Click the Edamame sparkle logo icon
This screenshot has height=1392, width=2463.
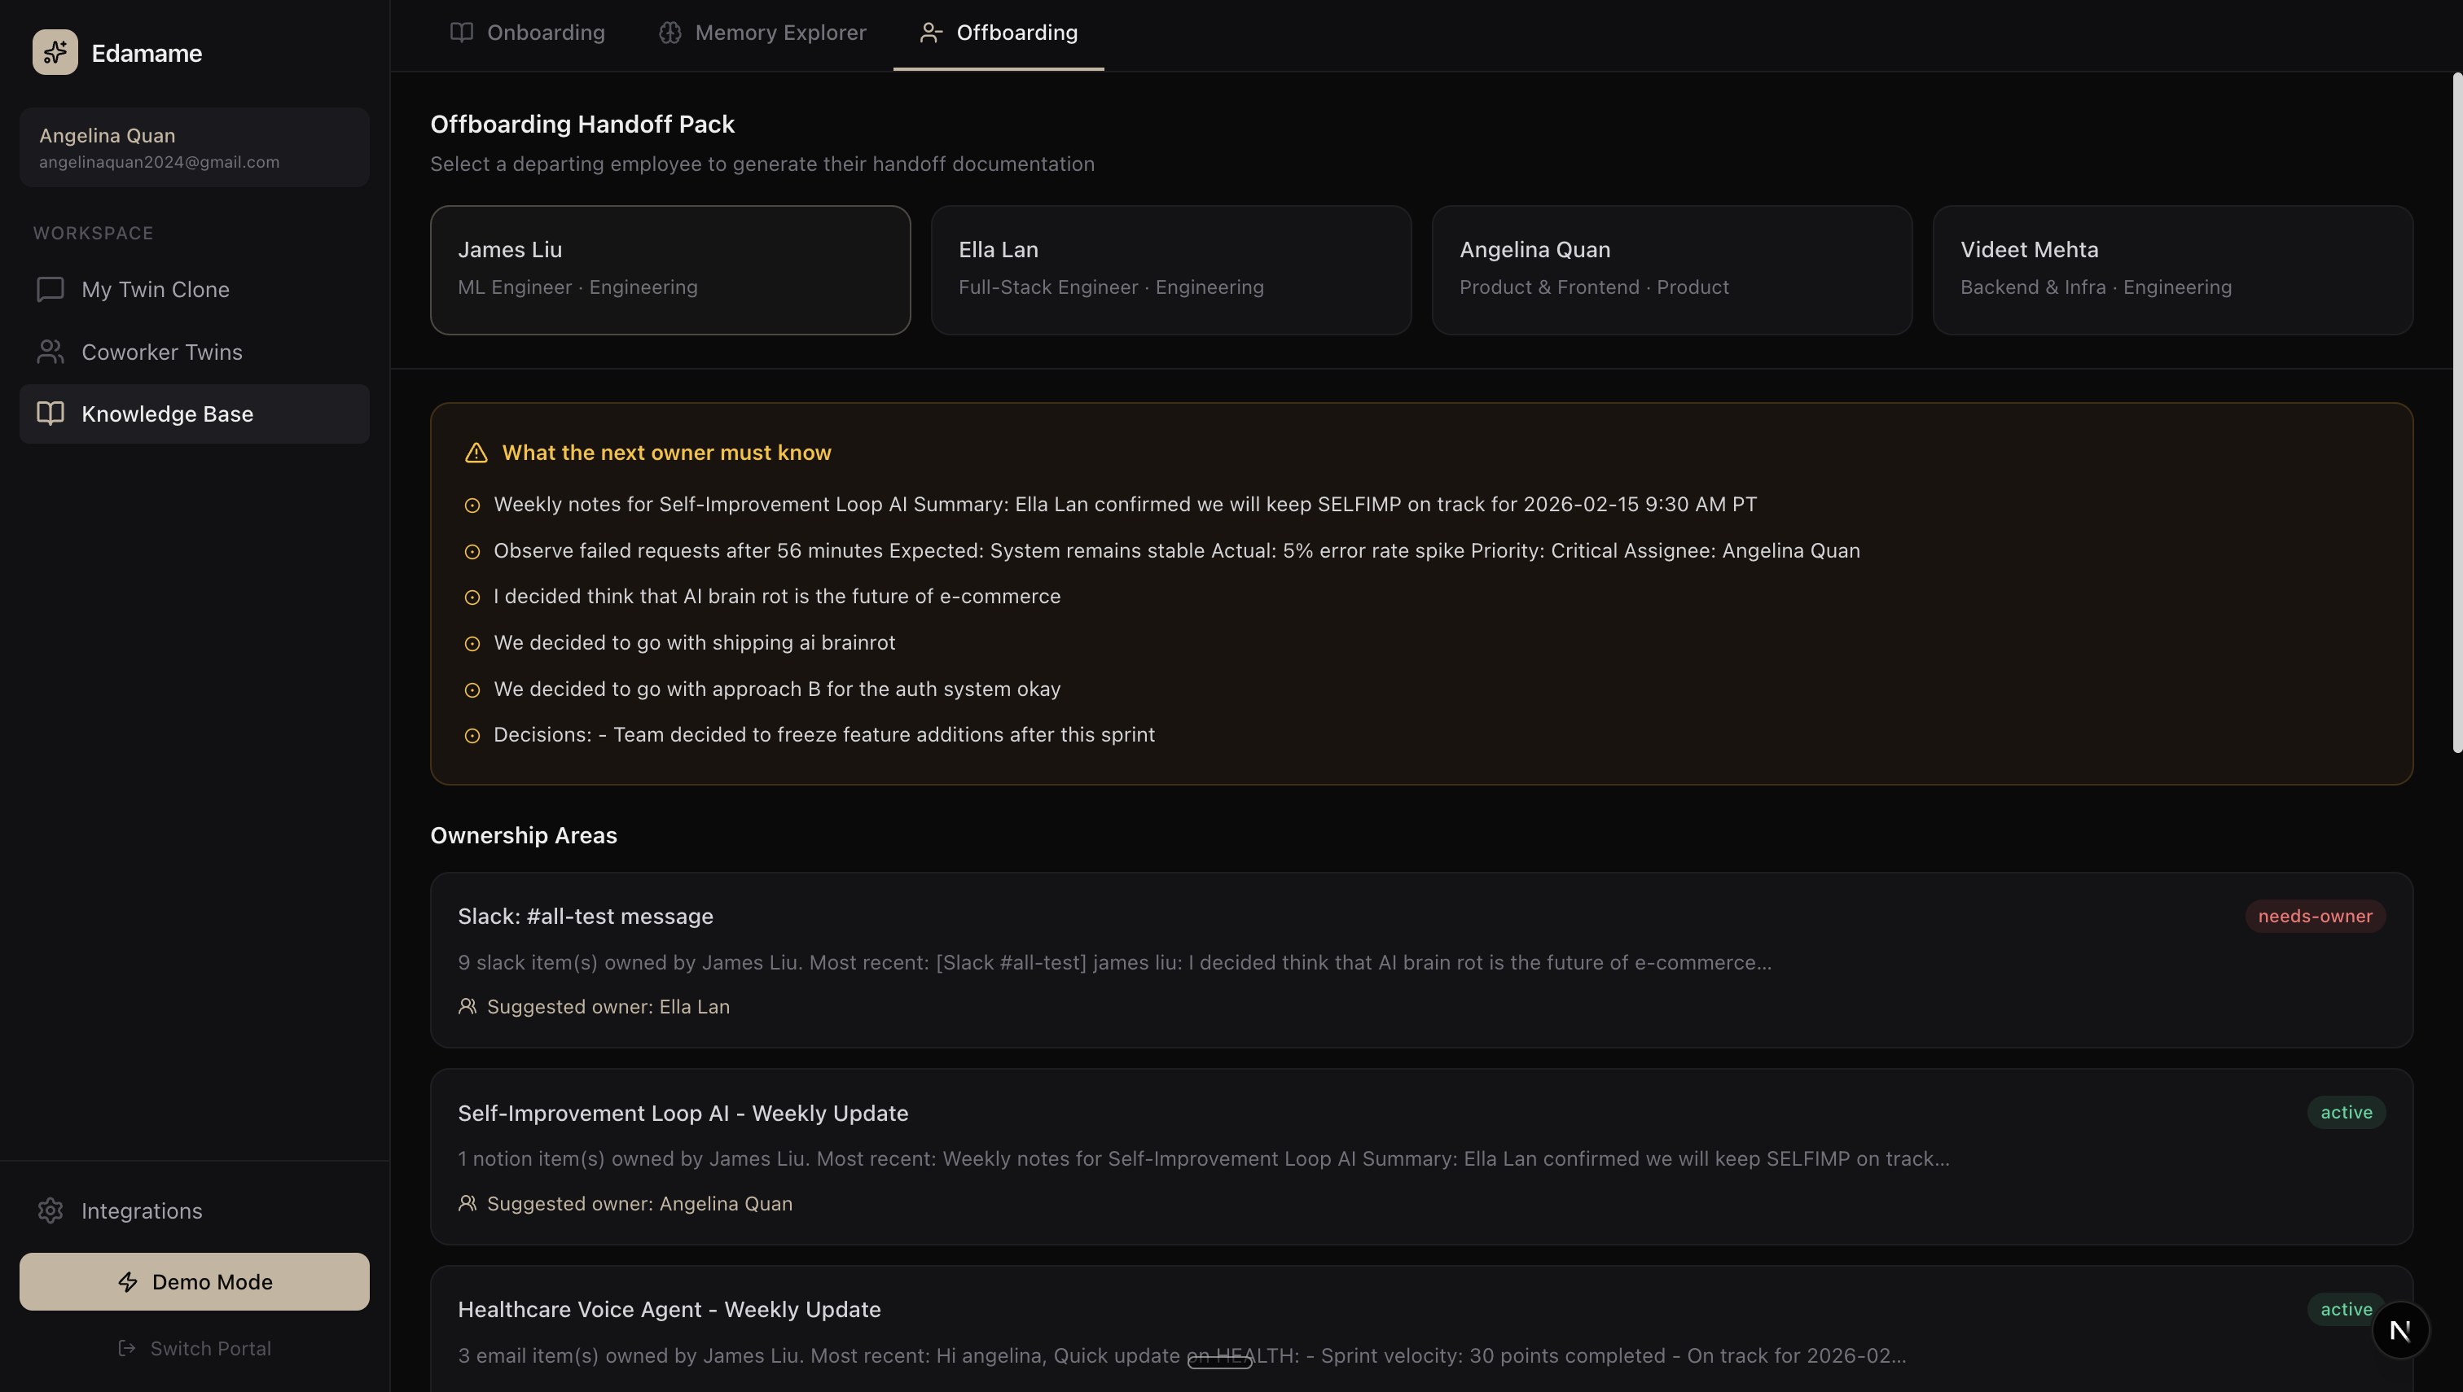click(55, 53)
